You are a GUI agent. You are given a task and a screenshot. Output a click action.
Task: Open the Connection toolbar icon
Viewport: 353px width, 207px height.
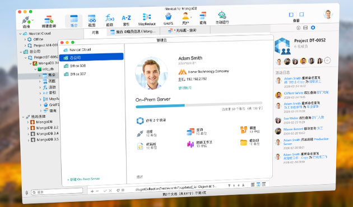(x=26, y=22)
